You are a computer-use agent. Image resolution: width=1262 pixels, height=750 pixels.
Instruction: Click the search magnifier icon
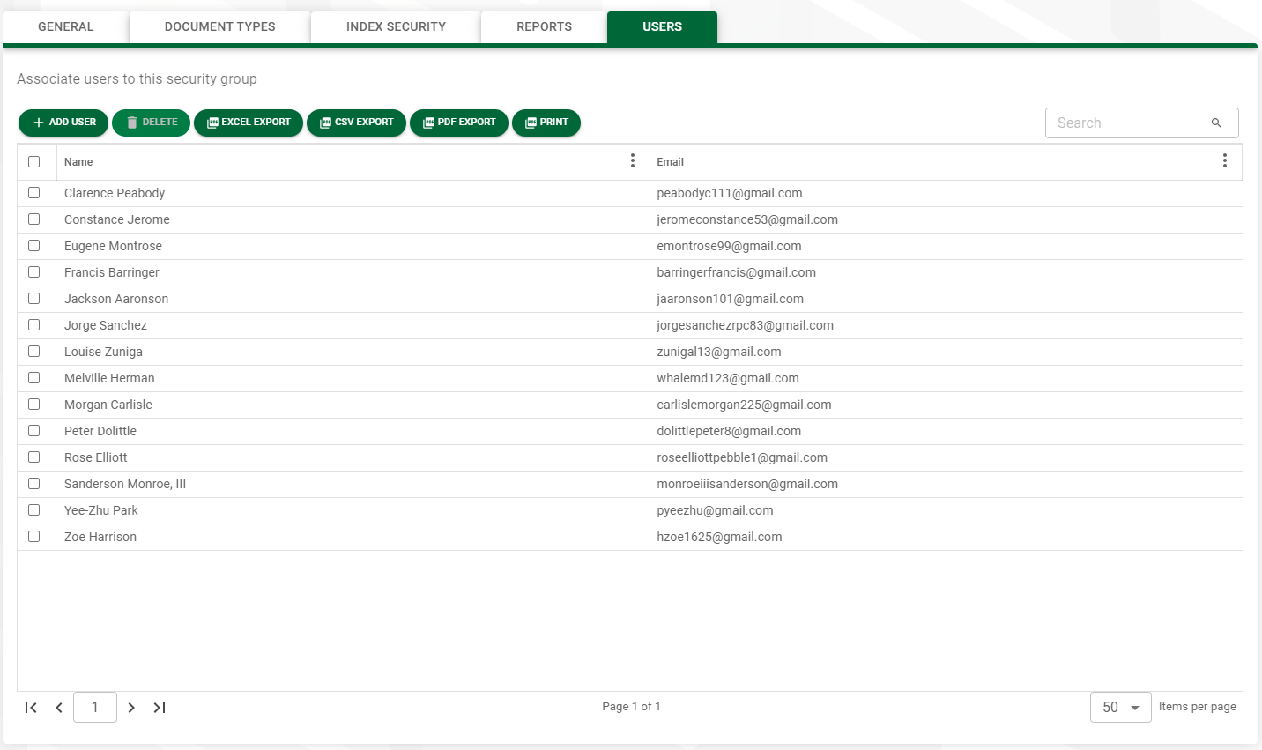coord(1216,123)
